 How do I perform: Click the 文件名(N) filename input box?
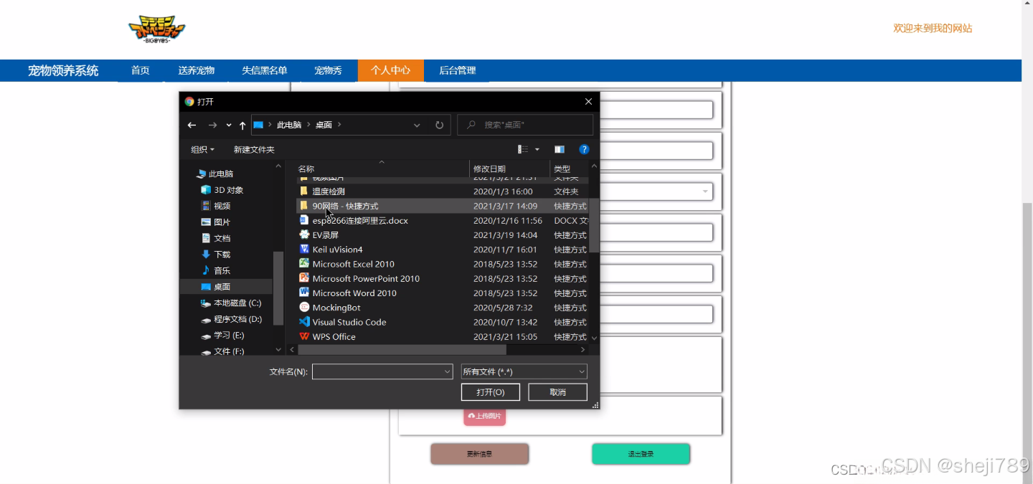pos(382,371)
